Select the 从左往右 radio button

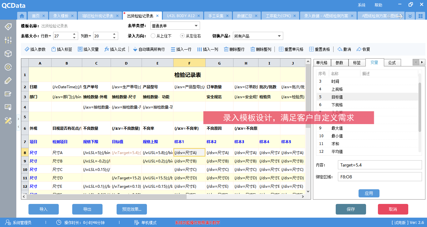(182, 36)
